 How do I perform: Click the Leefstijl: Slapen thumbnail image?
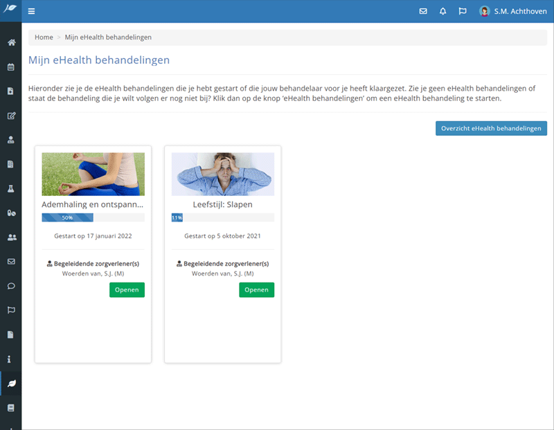point(222,174)
